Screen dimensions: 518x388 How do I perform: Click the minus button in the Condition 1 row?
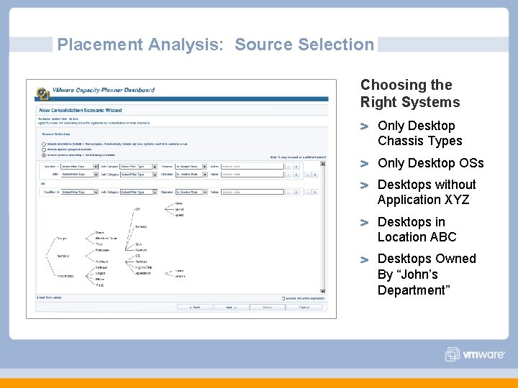(288, 167)
